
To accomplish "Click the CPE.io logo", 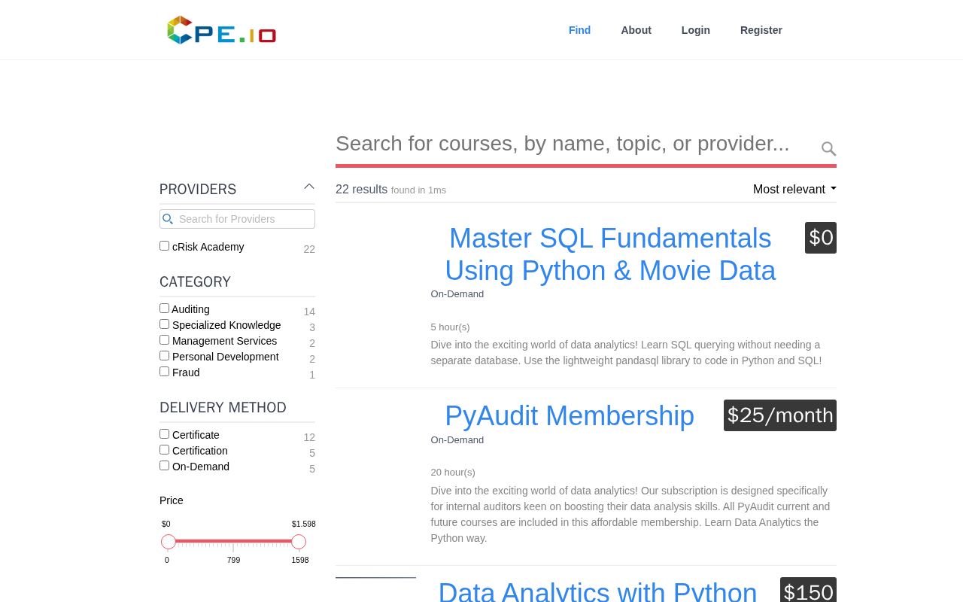I will 221,30.
